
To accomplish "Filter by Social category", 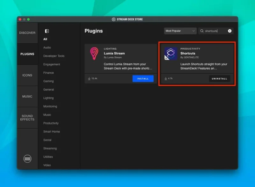I will (47, 140).
